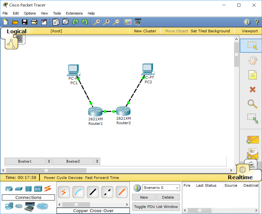Open a file with the folder icon

[15, 22]
